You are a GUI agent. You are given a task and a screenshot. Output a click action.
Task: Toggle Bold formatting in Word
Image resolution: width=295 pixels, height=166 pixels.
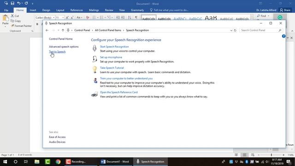pyautogui.click(x=37, y=24)
